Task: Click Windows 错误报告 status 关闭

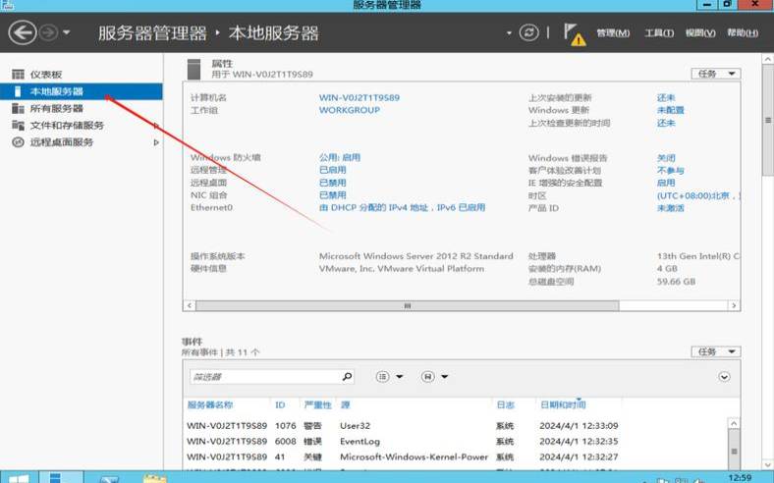Action: (x=666, y=158)
